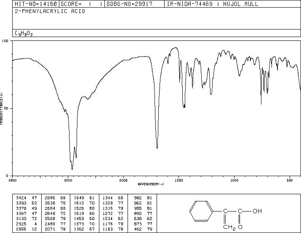301x233 pixels.
Task: Click the SCORE= header field
Action: click(x=82, y=4)
